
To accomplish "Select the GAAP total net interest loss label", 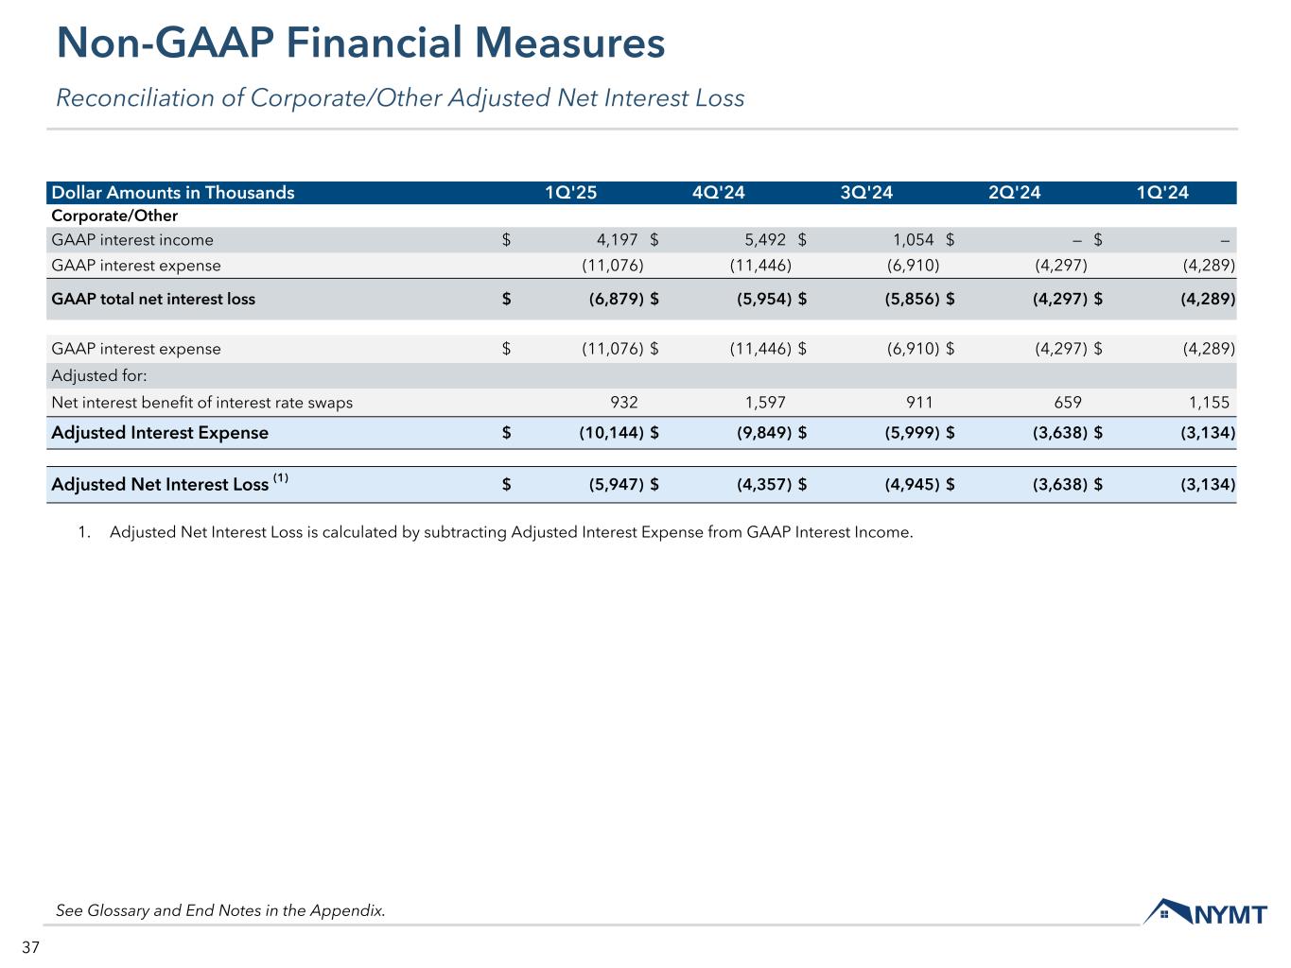I will [x=153, y=299].
